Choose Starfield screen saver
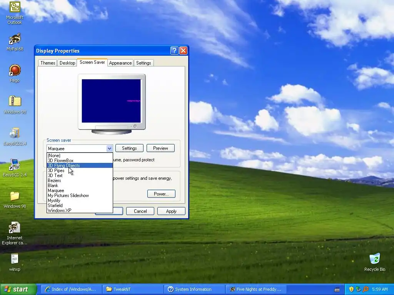The image size is (394, 295). tap(80, 206)
